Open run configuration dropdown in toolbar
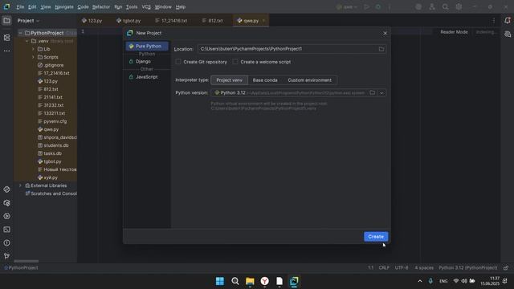This screenshot has width=514, height=289. [347, 7]
